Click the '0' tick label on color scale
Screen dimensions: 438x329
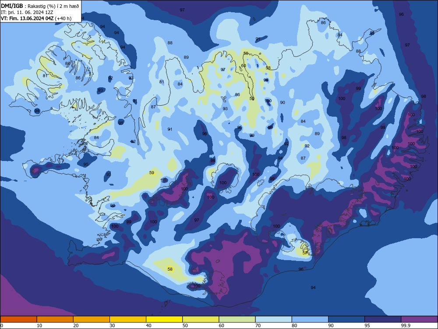[2, 325]
